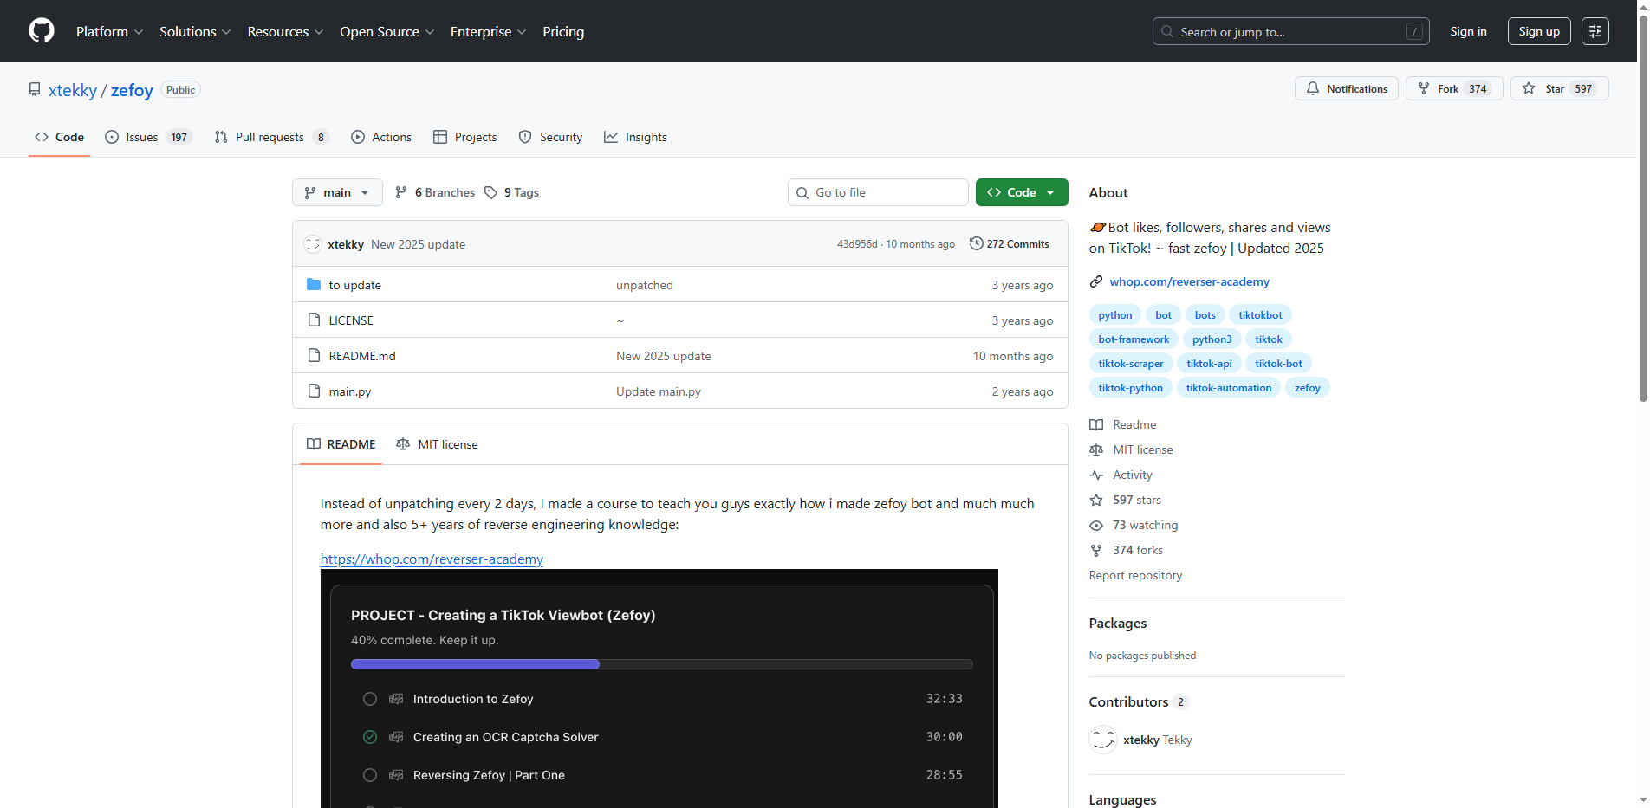Click the Sign in link
Viewport: 1650px width, 808px height.
1468,31
